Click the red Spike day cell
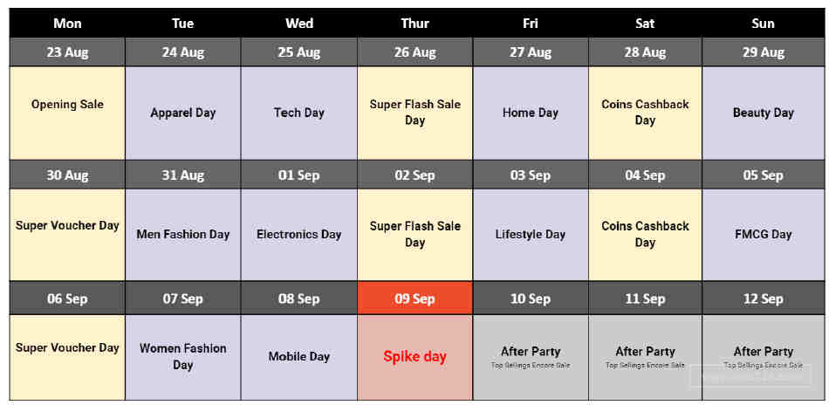829x405 pixels. point(415,357)
